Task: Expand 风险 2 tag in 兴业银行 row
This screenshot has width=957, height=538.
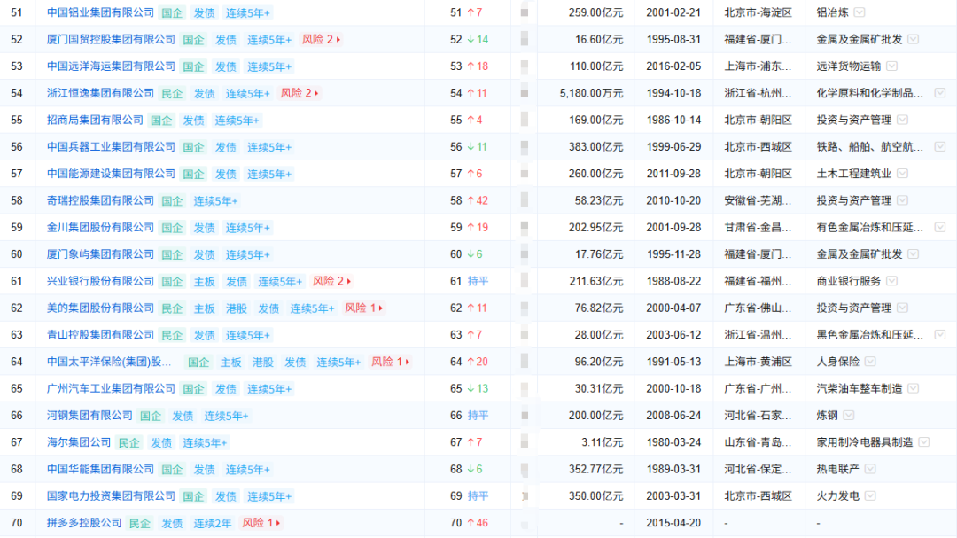Action: pyautogui.click(x=332, y=281)
